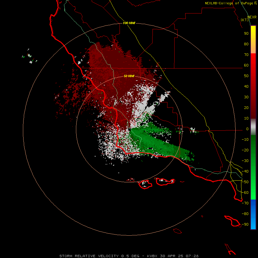The image size is (258, 258).
Task: Click the -30 value on velocity scale
Action: 245,161
